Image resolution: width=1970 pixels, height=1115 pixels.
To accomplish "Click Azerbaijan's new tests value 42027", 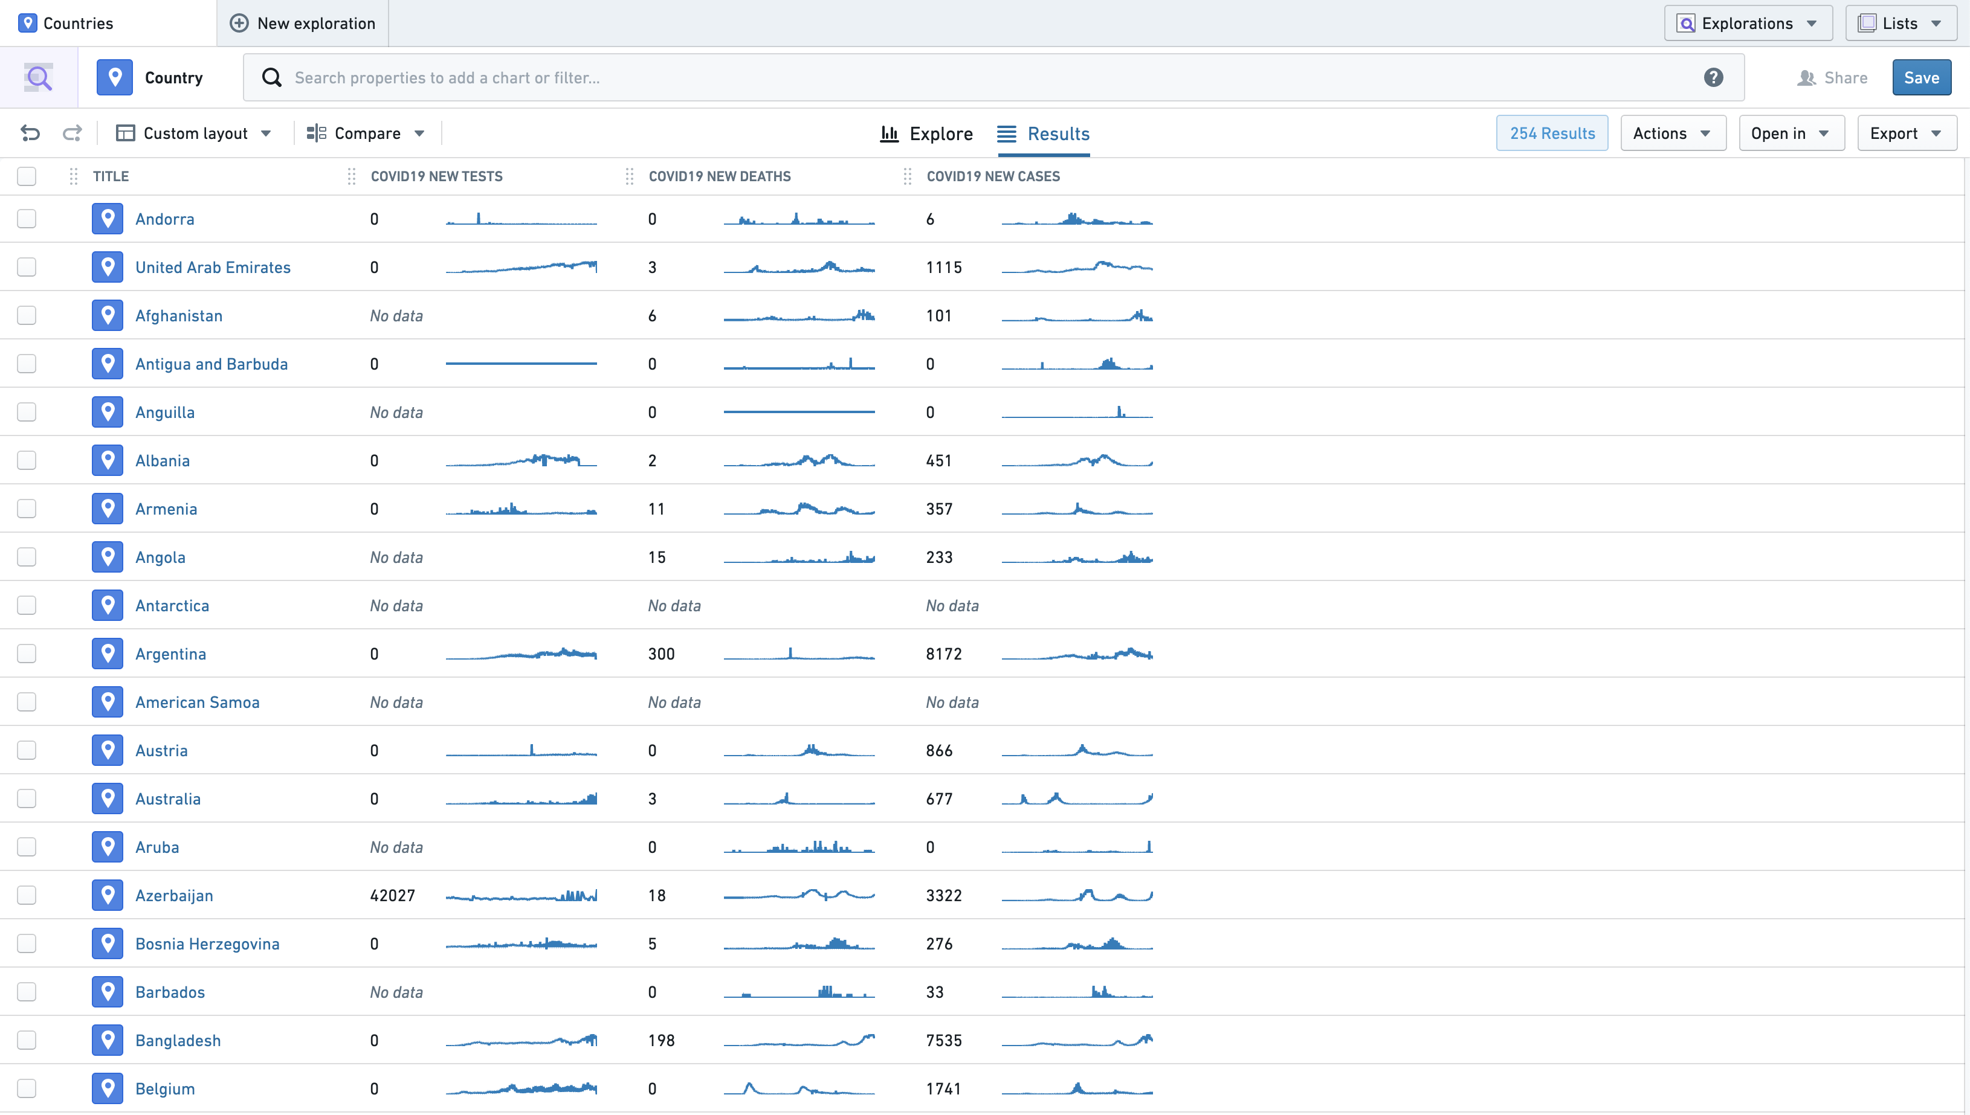I will [392, 895].
